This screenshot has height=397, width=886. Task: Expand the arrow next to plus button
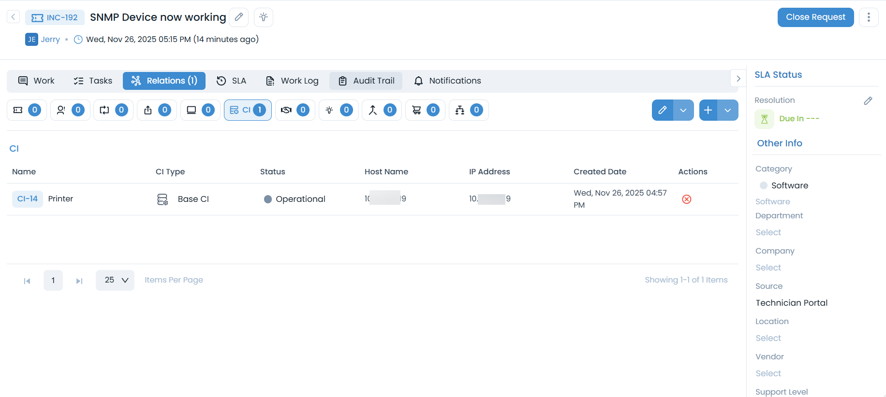coord(728,110)
